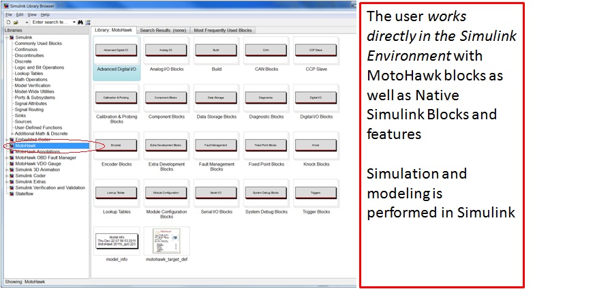Open the search term dropdown arrow
Viewport: 595px width, 289px height.
tap(74, 22)
